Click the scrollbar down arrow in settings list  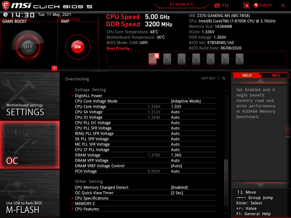click(x=226, y=213)
